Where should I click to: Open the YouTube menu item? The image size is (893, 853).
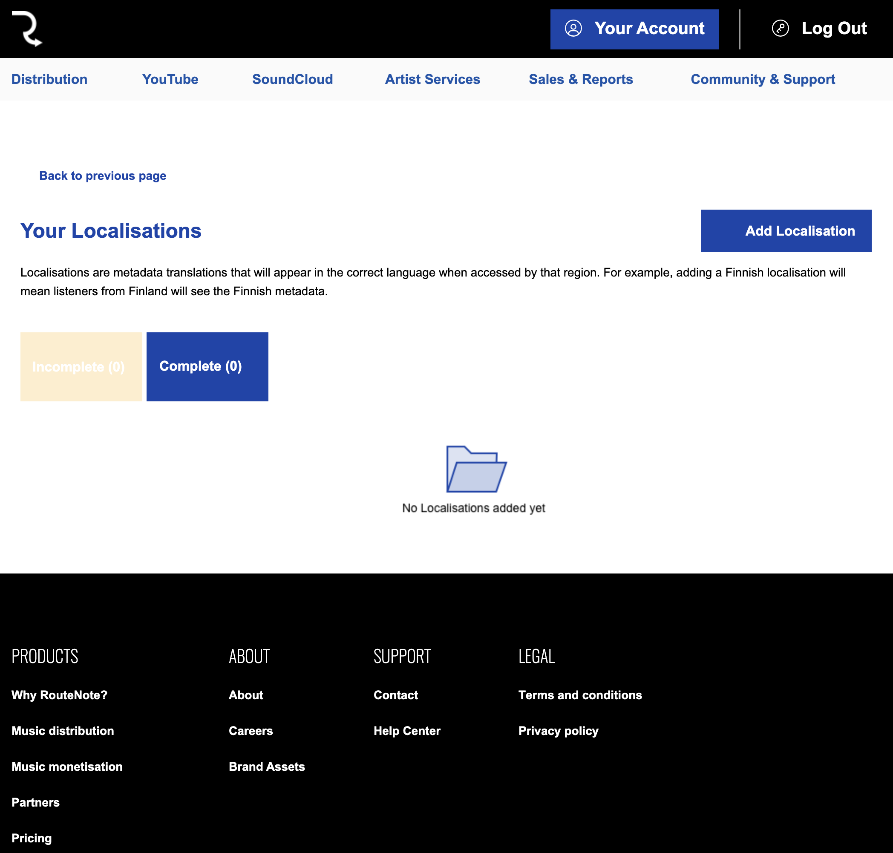tap(170, 80)
